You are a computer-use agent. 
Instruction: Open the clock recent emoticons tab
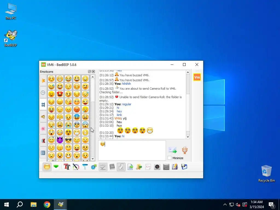[x=43, y=92]
